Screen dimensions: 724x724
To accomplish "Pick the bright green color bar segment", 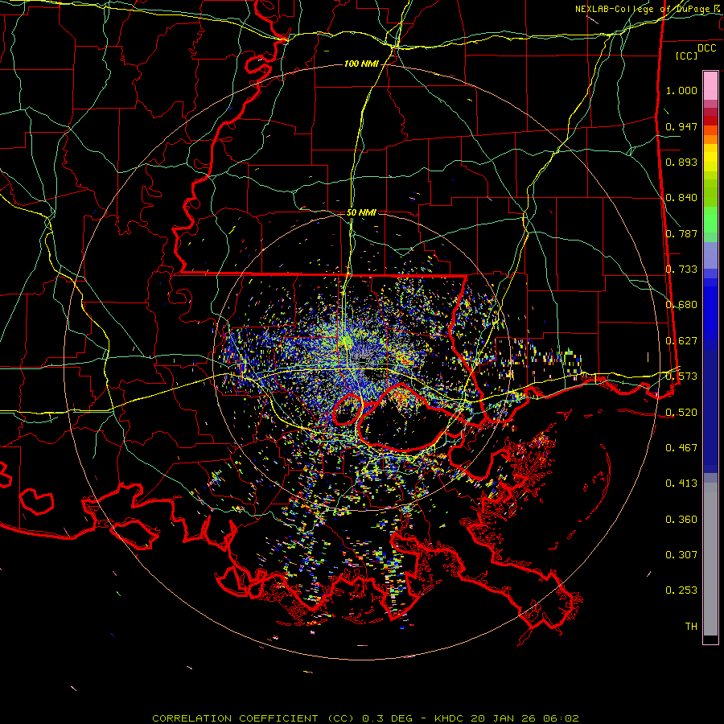I will pyautogui.click(x=710, y=220).
